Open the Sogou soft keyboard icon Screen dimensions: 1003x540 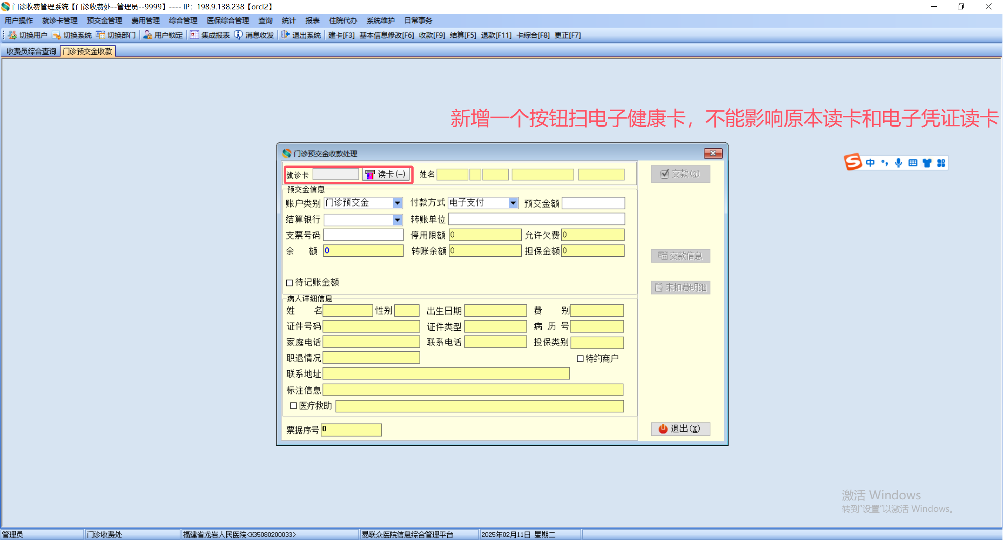tap(913, 163)
